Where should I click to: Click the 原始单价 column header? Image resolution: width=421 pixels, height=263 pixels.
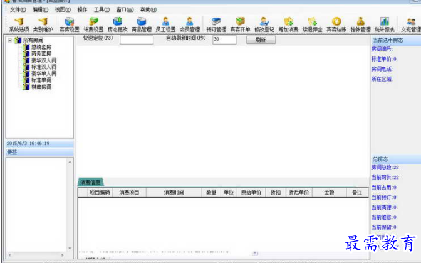coord(251,193)
